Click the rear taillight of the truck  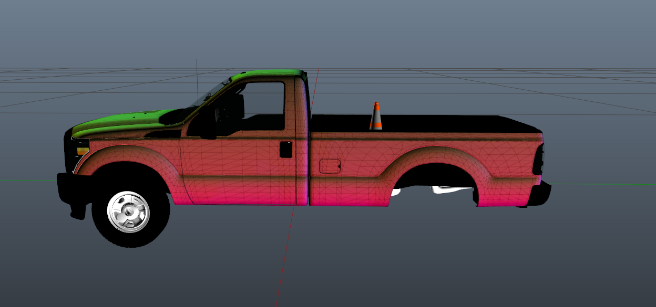538,160
